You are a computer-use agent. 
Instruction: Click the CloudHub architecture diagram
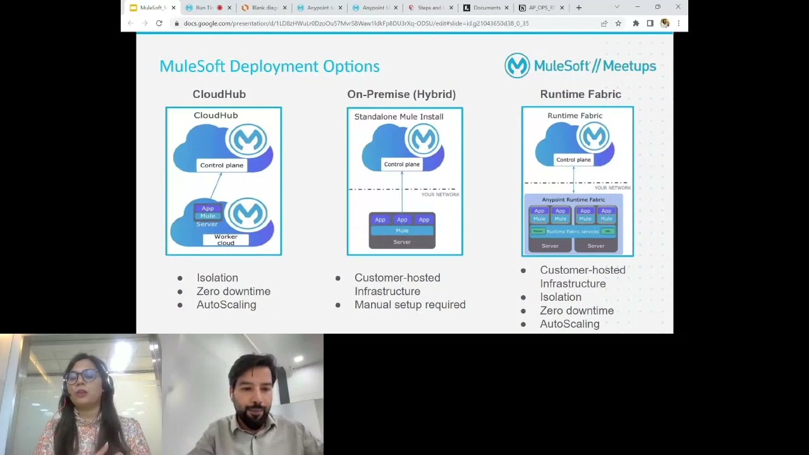224,181
